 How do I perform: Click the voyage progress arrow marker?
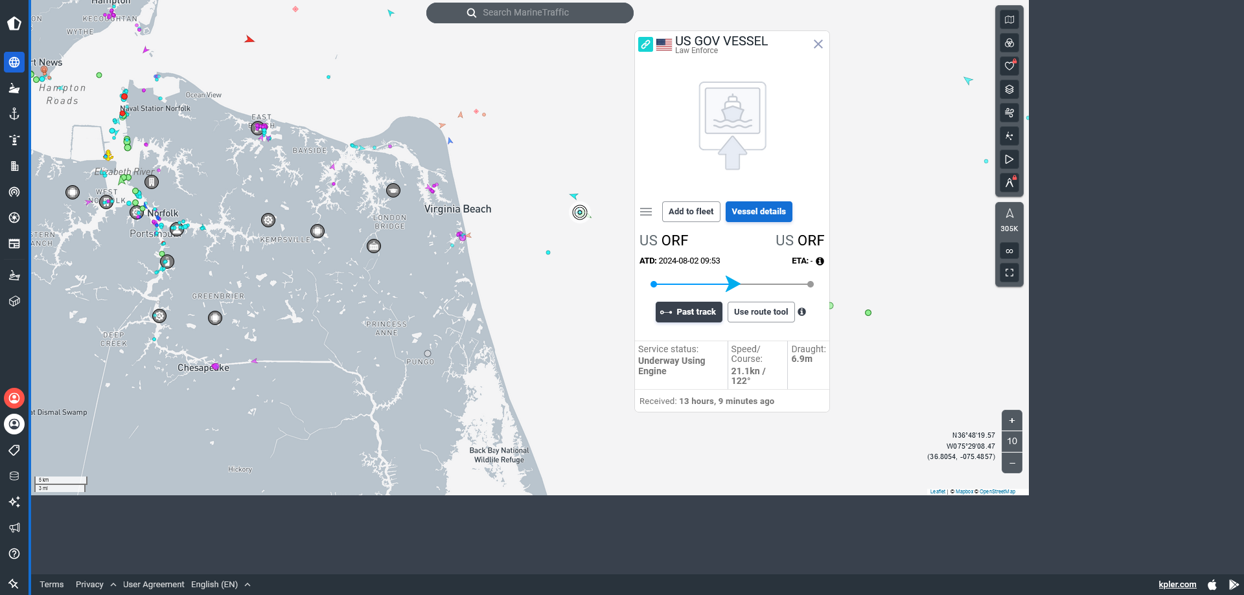(x=733, y=284)
